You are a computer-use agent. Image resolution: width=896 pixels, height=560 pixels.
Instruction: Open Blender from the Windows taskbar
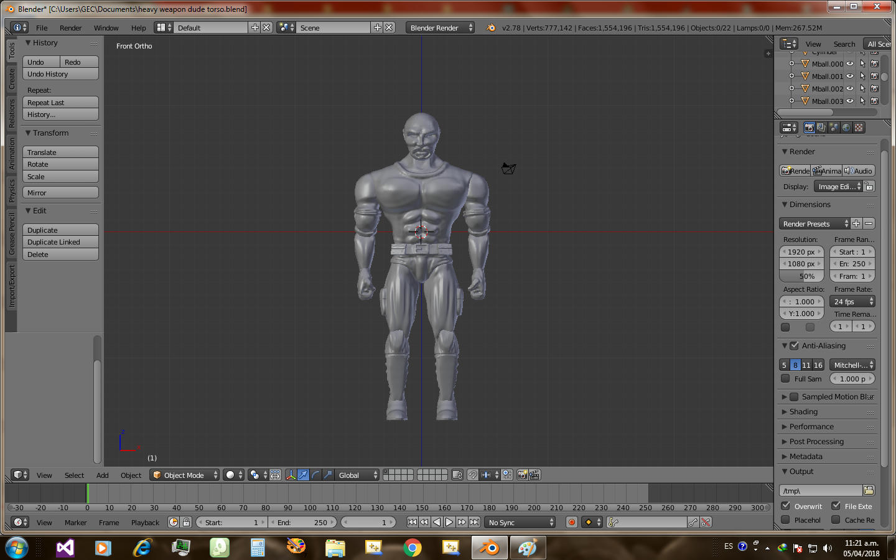(490, 548)
